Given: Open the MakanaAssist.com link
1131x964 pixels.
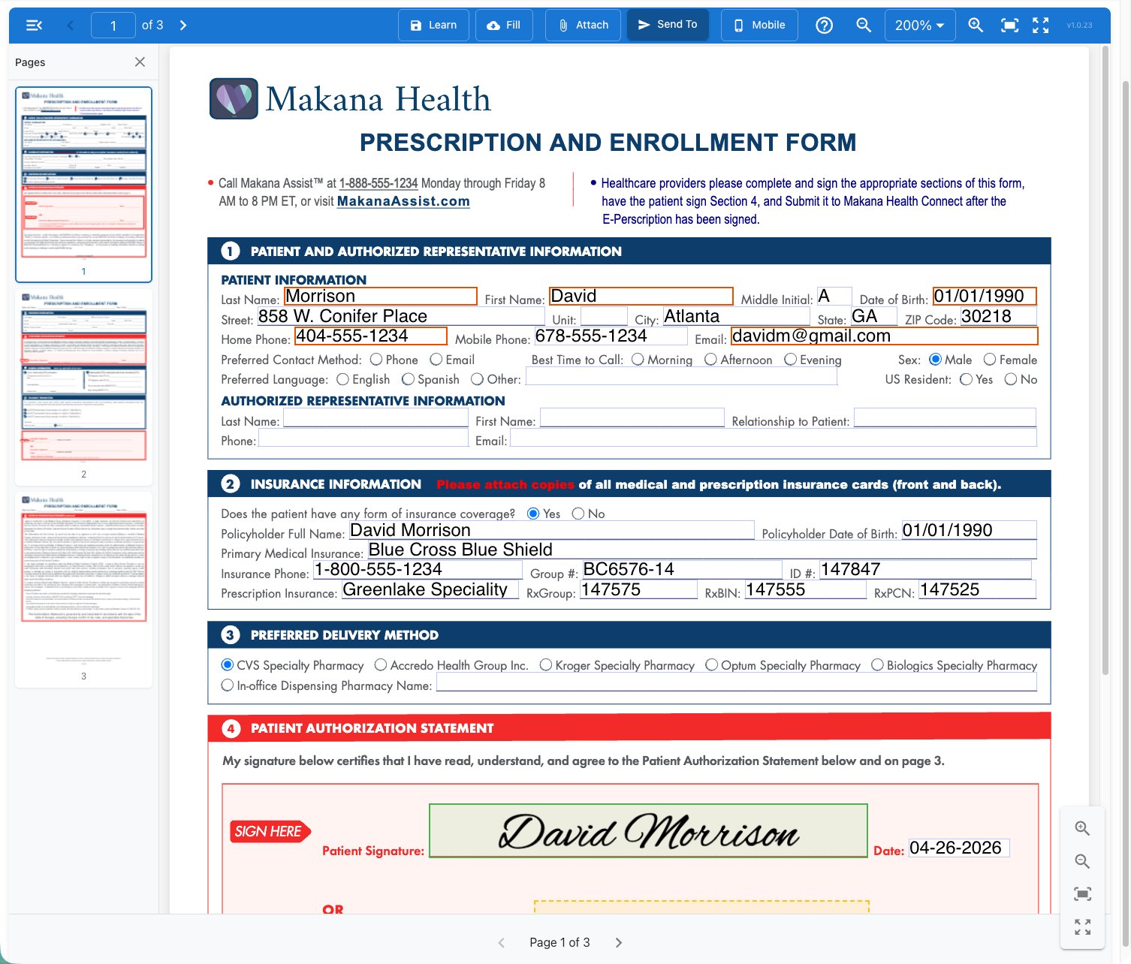Looking at the screenshot, I should pos(403,201).
